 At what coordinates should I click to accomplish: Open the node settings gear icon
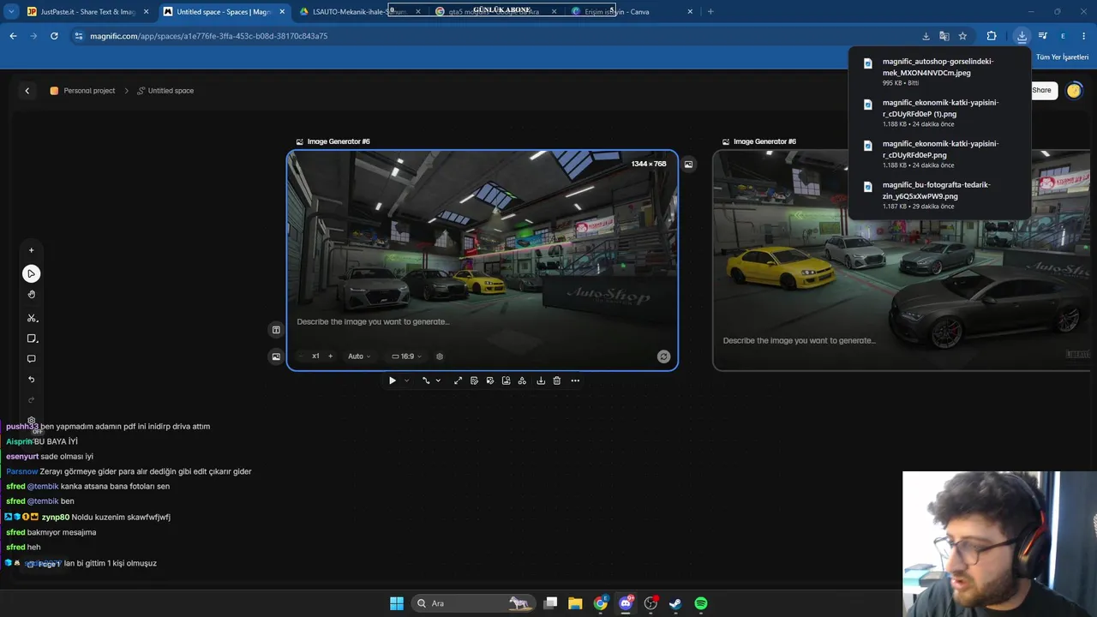pyautogui.click(x=440, y=356)
